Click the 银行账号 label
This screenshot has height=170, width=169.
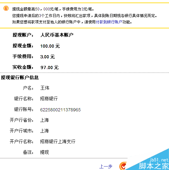24,109
